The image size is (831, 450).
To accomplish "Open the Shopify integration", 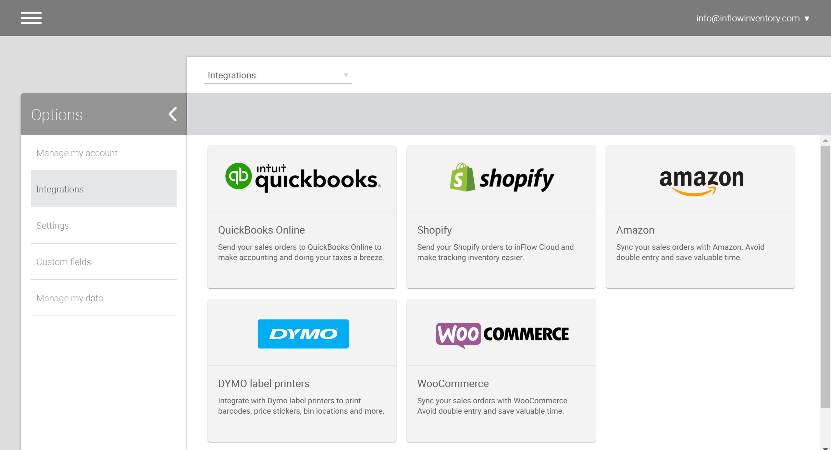I will pyautogui.click(x=501, y=230).
